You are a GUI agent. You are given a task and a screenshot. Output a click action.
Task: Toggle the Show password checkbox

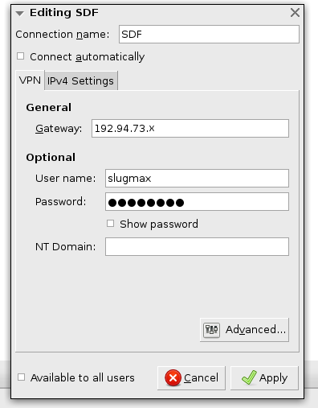(110, 224)
